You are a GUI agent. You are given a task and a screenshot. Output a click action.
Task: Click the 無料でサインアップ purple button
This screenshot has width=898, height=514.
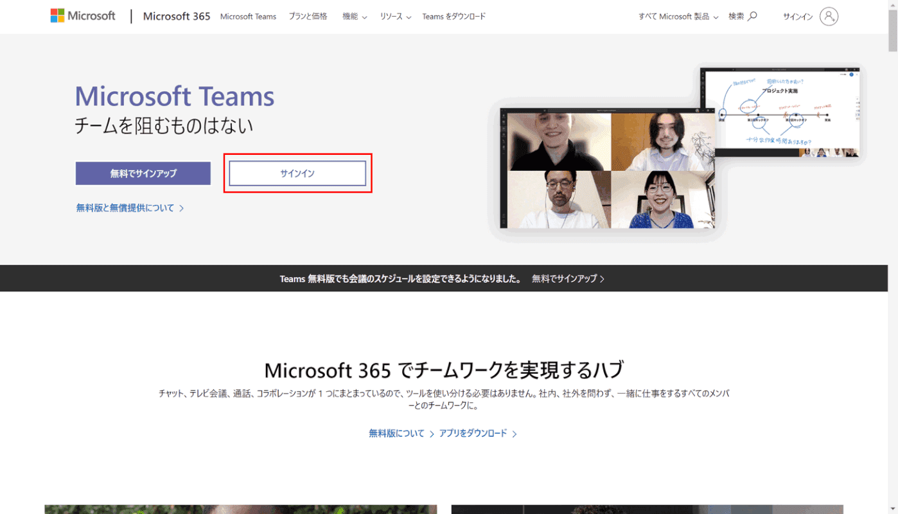(143, 173)
